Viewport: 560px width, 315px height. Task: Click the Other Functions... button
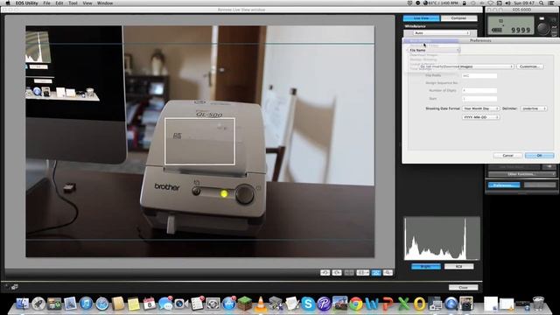521,174
